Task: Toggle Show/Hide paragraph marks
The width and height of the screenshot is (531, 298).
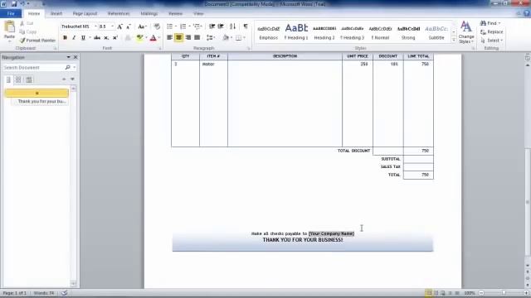Action: coord(246,26)
